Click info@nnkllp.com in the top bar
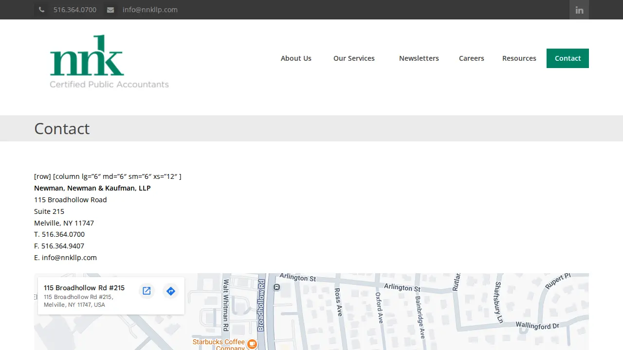Screen dimensions: 623x350 pos(150,10)
